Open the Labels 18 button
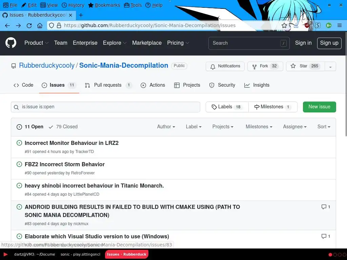This screenshot has height=260, width=347. click(x=227, y=107)
